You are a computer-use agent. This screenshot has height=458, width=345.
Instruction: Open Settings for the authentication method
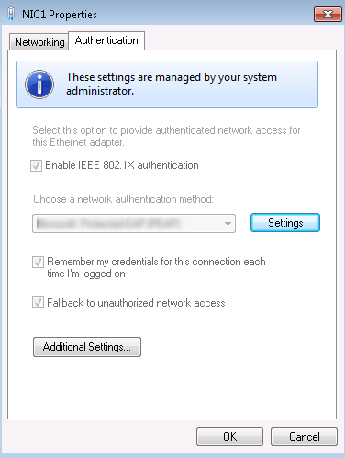click(285, 223)
